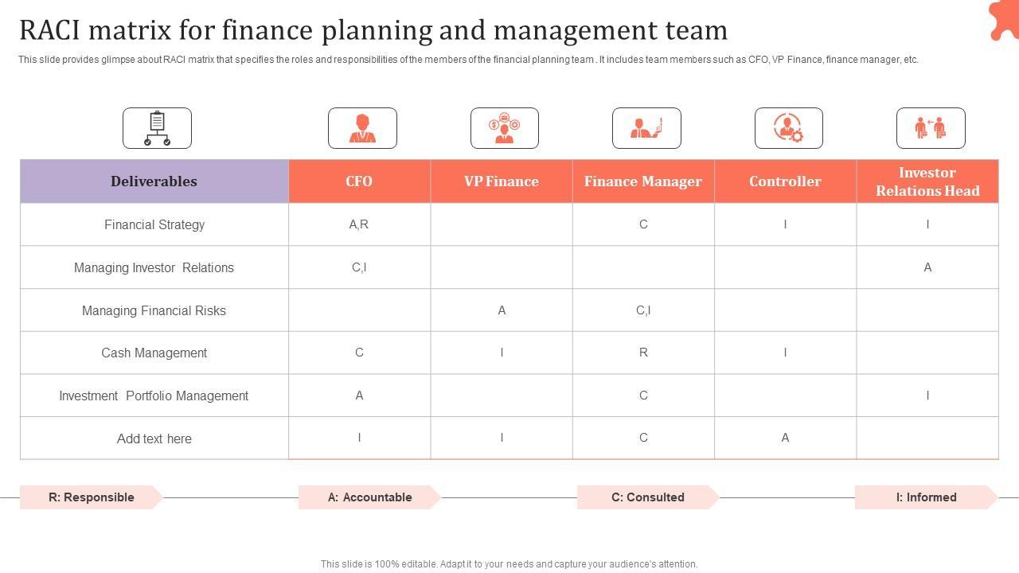This screenshot has height=573, width=1019.
Task: Select the Controller header cell
Action: coord(785,181)
